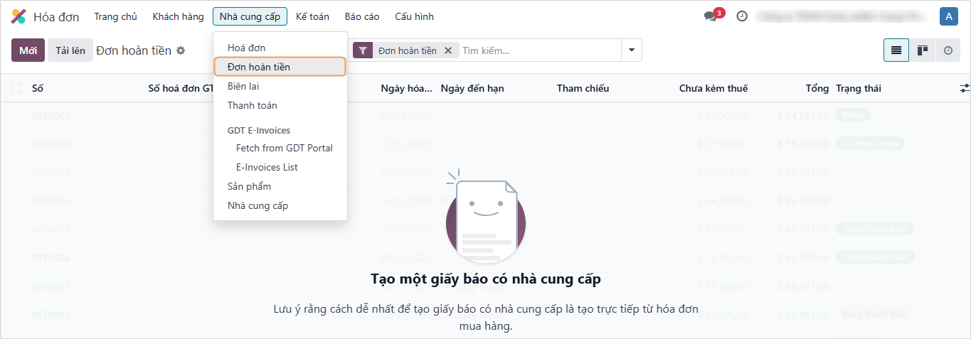This screenshot has width=971, height=339.
Task: Click the Tìm kiếm search field
Action: coord(539,50)
